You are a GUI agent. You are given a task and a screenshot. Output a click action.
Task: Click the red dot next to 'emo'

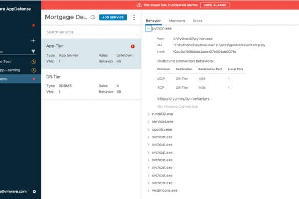tap(34, 79)
